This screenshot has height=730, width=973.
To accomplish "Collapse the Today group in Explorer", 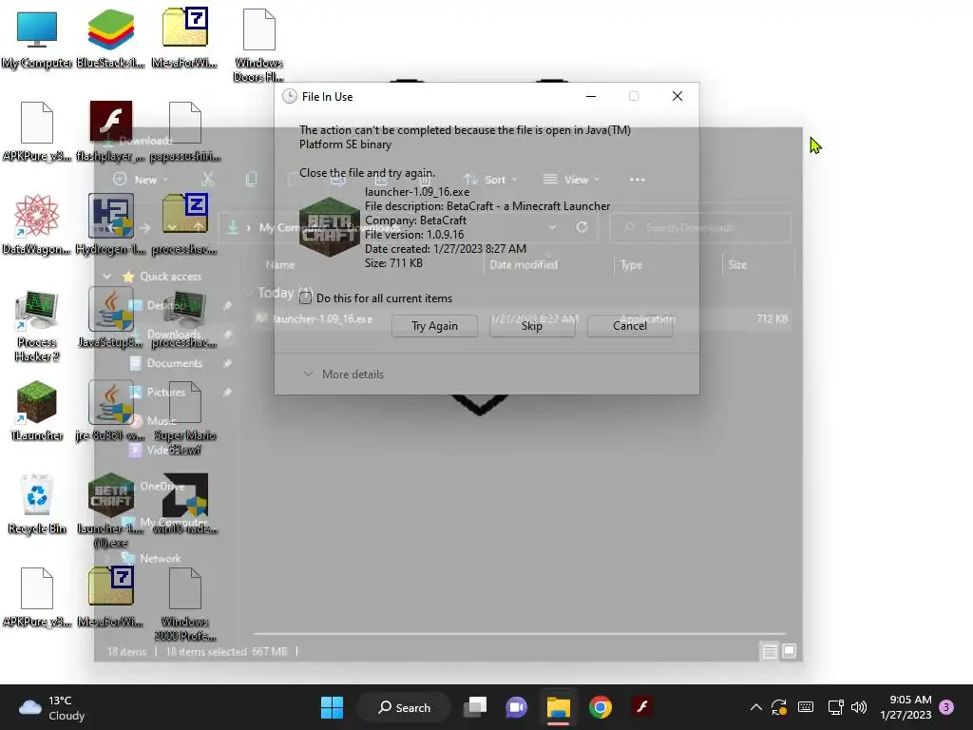I will point(249,293).
